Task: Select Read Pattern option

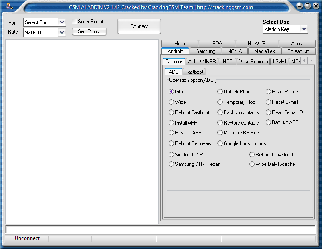Action: click(x=282, y=92)
